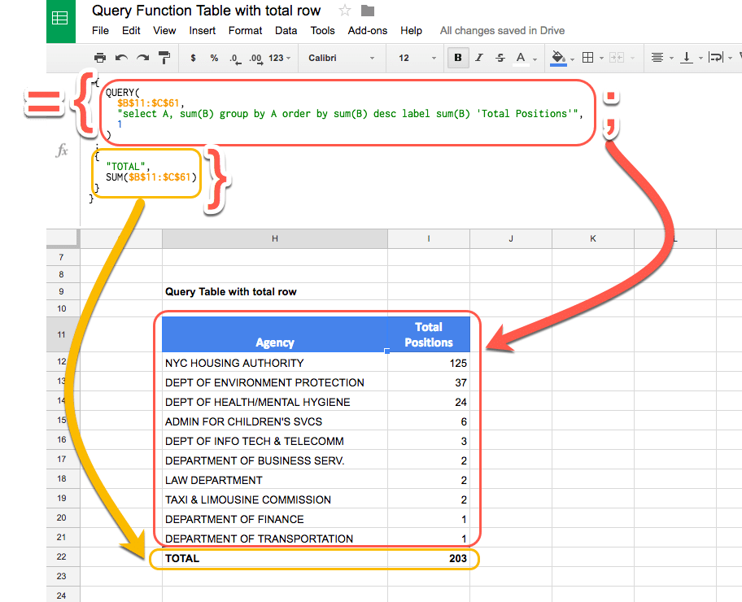Decrease decimal places

[234, 58]
